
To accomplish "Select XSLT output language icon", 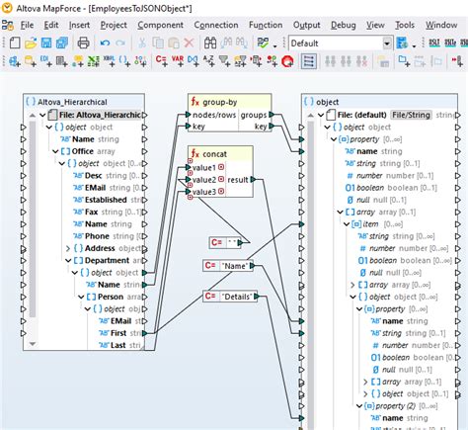I will [434, 43].
